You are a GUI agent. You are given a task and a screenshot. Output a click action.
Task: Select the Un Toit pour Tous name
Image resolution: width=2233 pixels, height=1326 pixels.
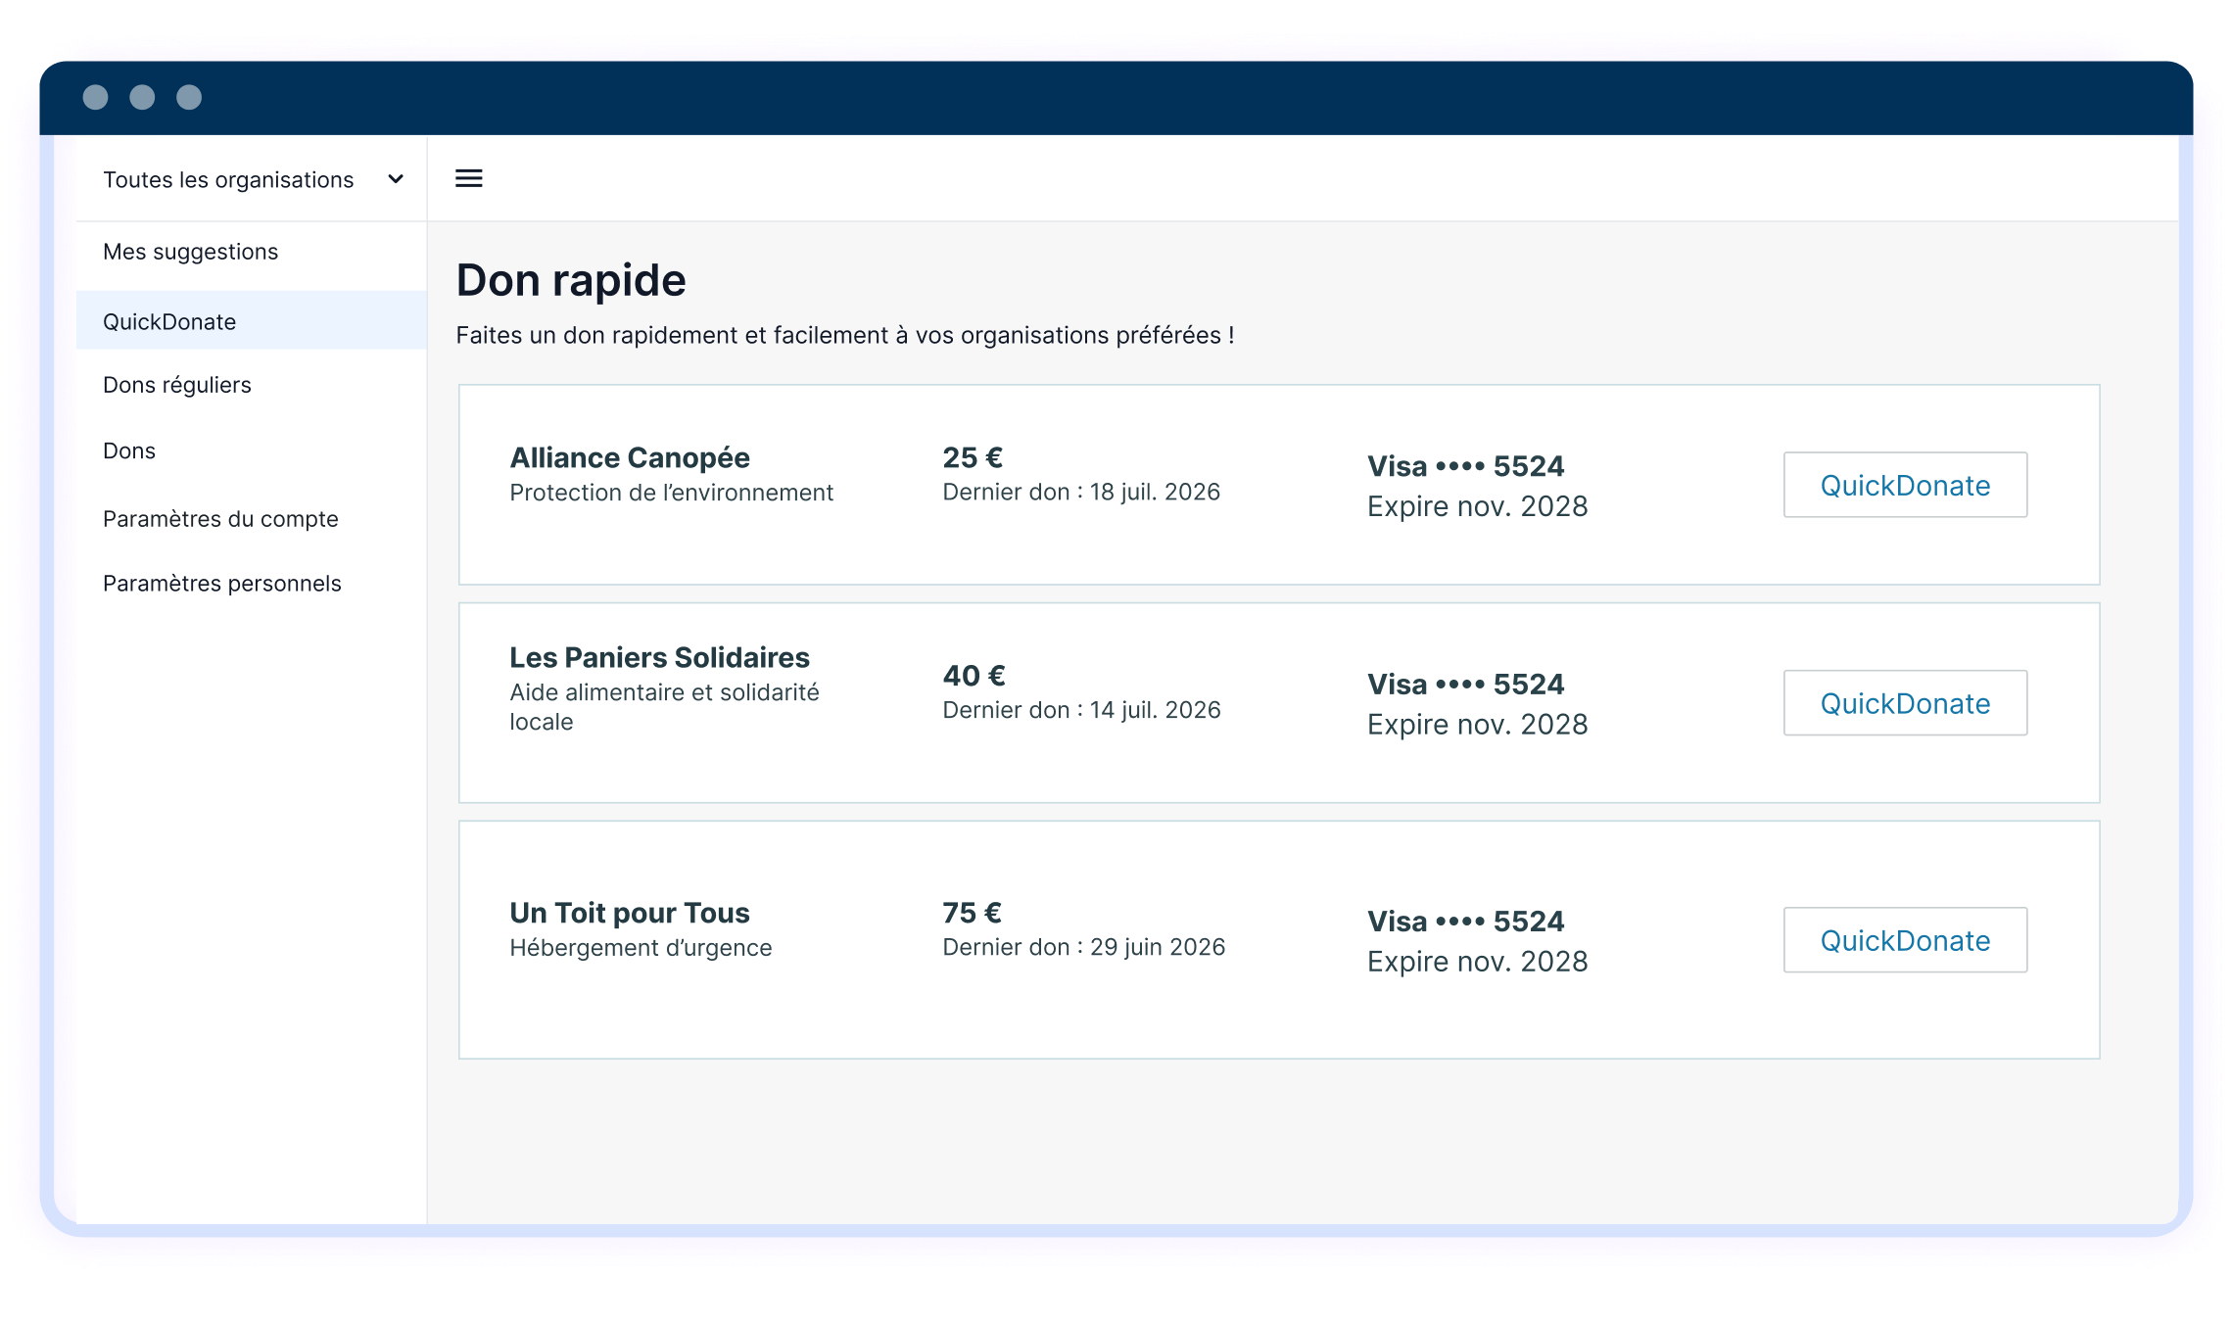[x=630, y=913]
